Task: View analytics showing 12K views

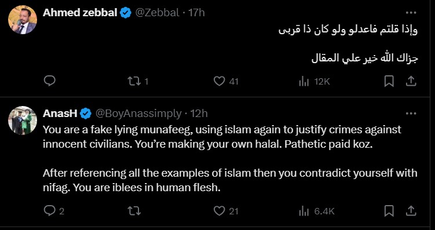Action: pos(315,82)
